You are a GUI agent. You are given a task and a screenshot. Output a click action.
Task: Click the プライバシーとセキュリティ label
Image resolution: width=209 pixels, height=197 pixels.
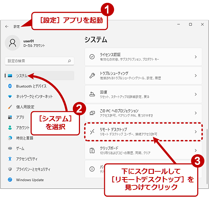click(x=33, y=169)
